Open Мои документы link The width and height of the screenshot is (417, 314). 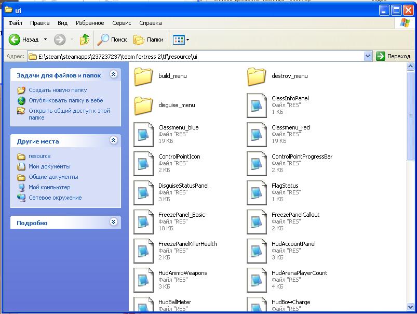click(x=49, y=166)
